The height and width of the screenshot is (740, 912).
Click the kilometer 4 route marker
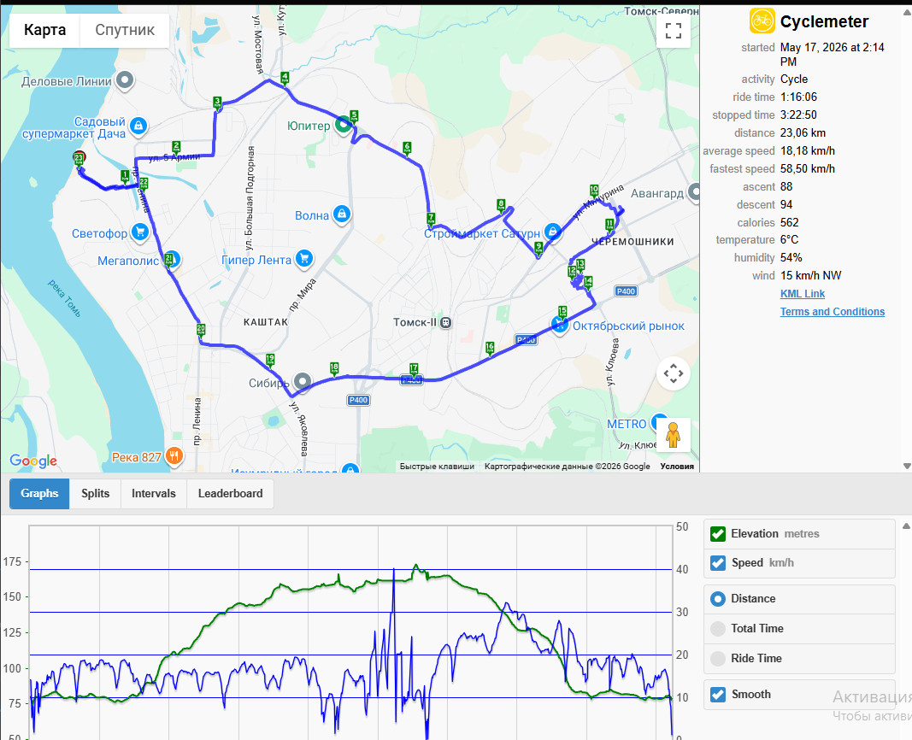pos(285,78)
